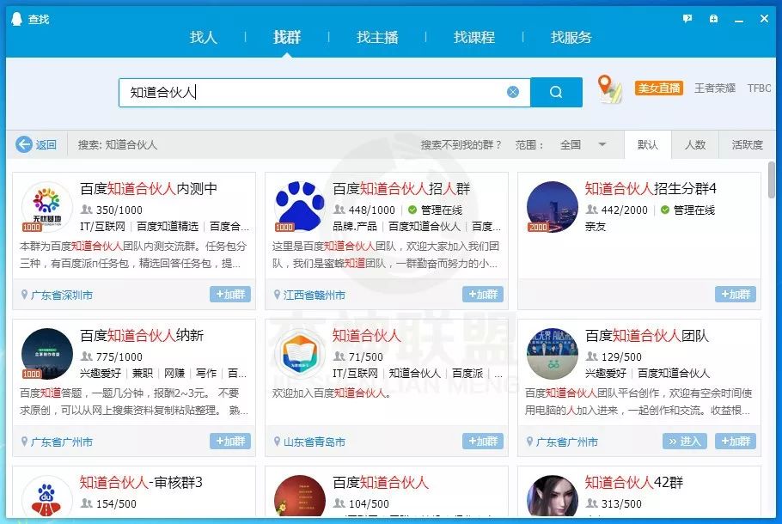Click the results vertical scrollbar
The width and height of the screenshot is (782, 524).
tap(772, 180)
